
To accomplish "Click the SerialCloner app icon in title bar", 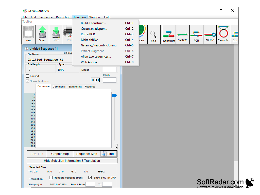I will pyautogui.click(x=25, y=11).
